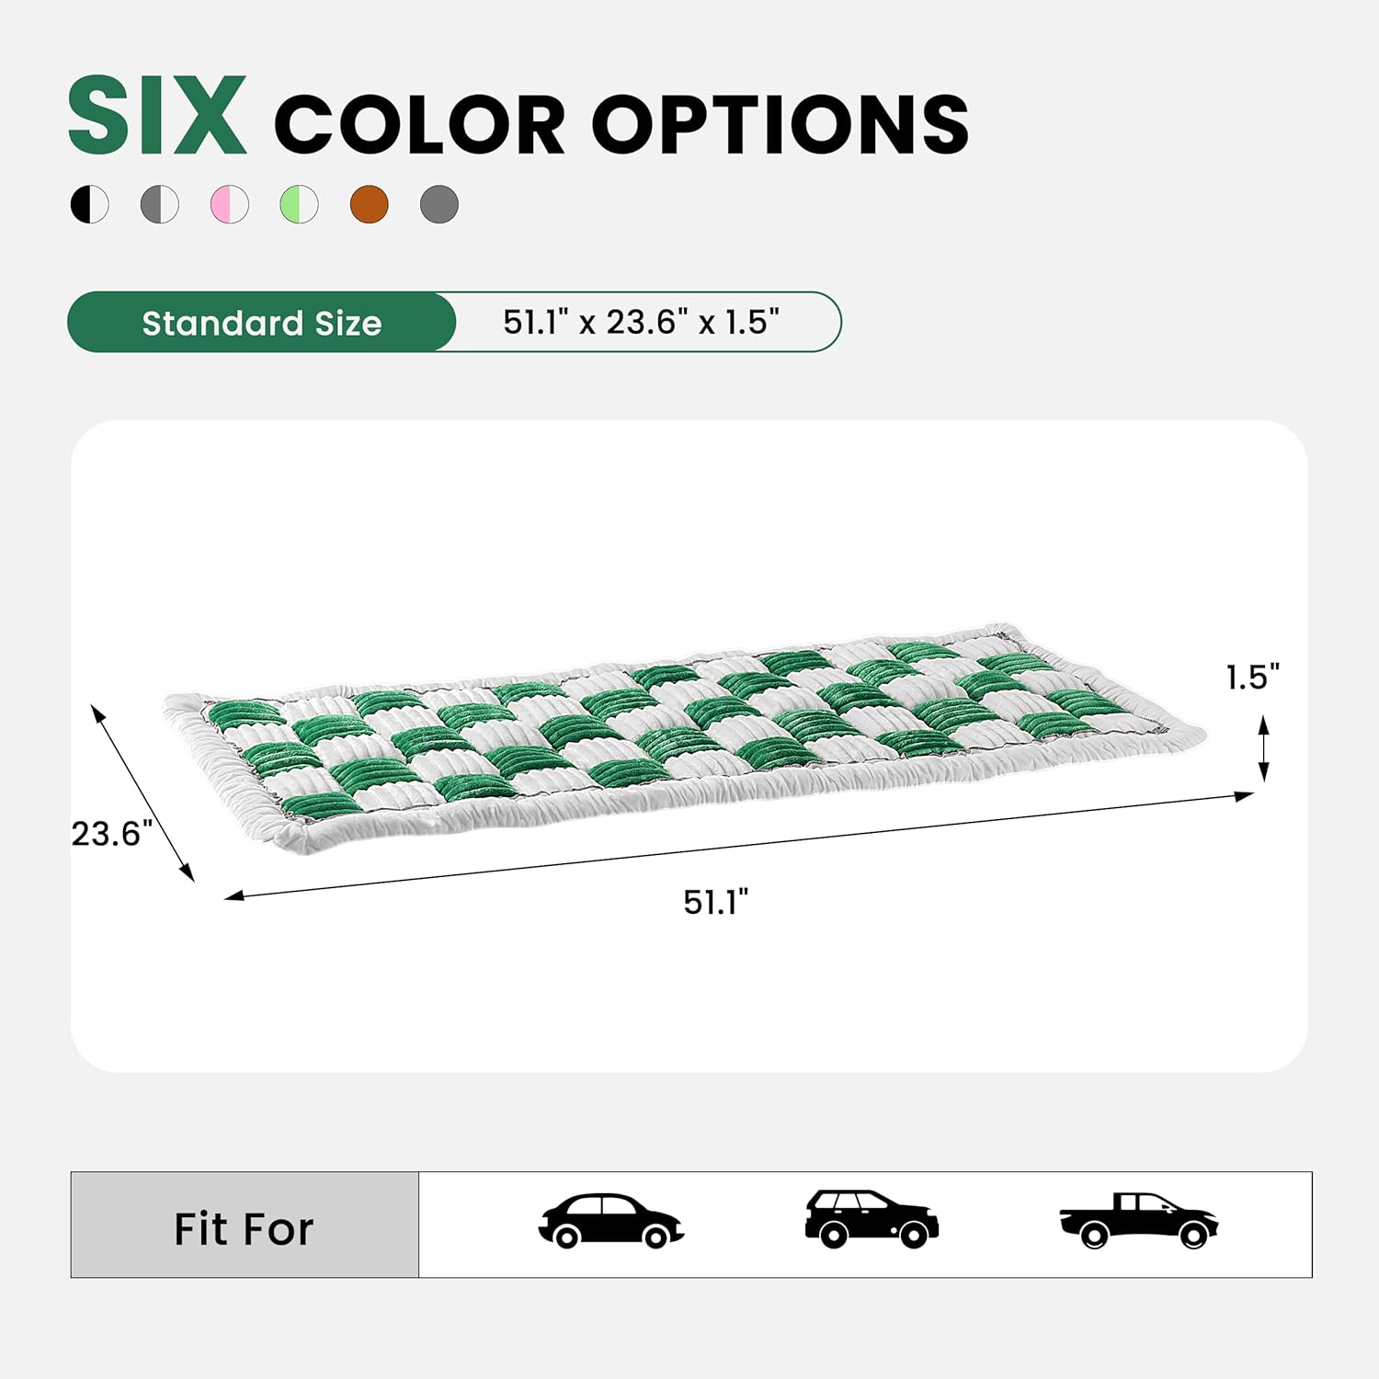1379x1379 pixels.
Task: Click the pickup truck icon
Action: point(1138,1221)
